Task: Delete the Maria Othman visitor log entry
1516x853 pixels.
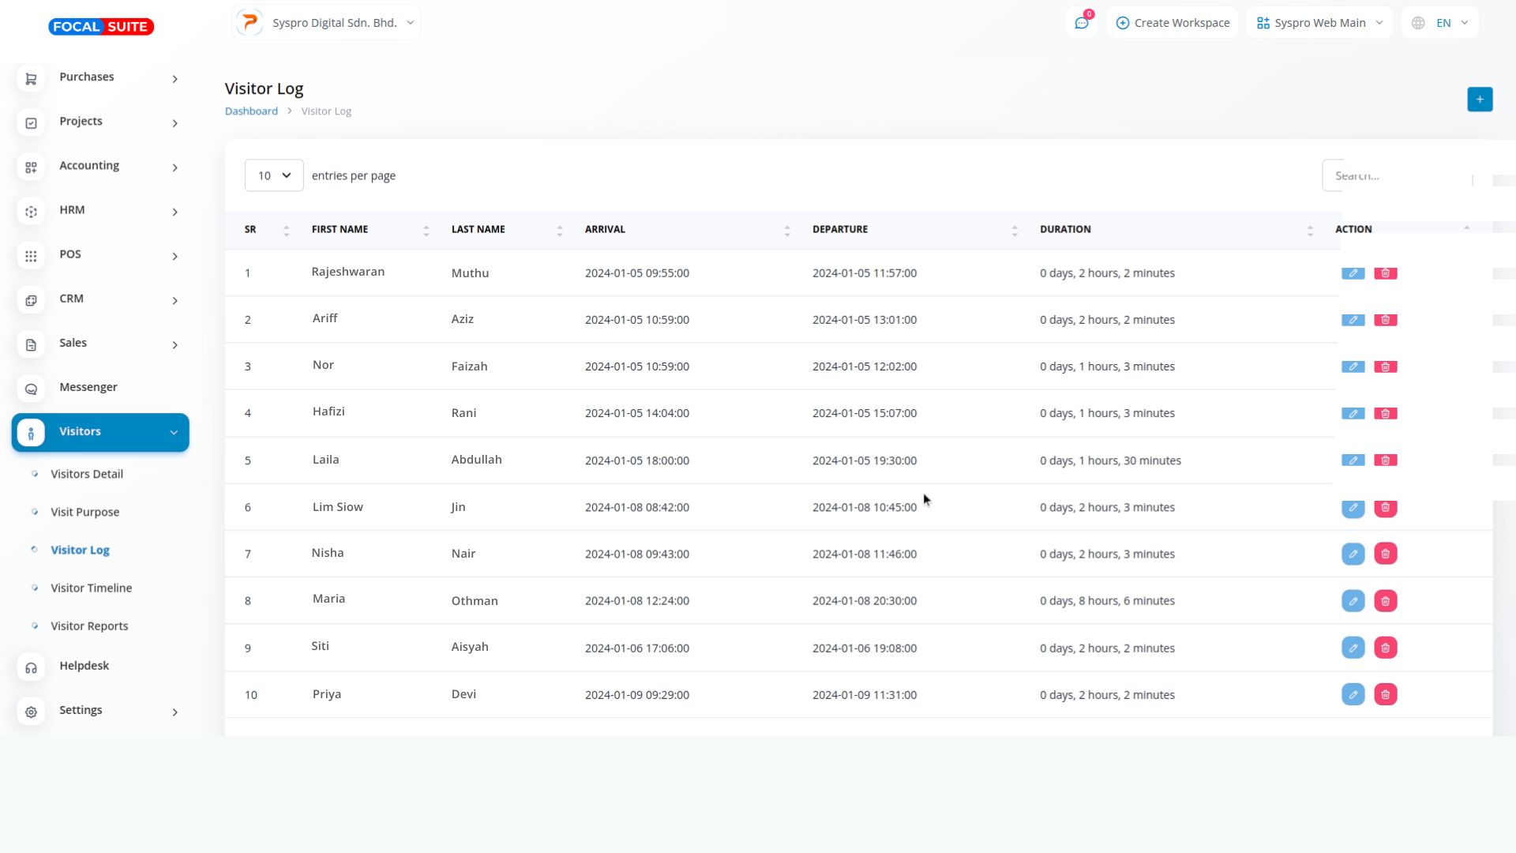Action: pos(1385,601)
